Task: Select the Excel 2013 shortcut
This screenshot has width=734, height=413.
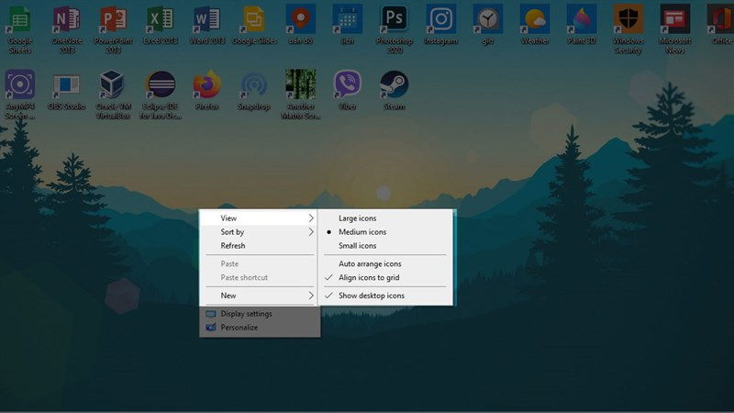Action: click(160, 25)
